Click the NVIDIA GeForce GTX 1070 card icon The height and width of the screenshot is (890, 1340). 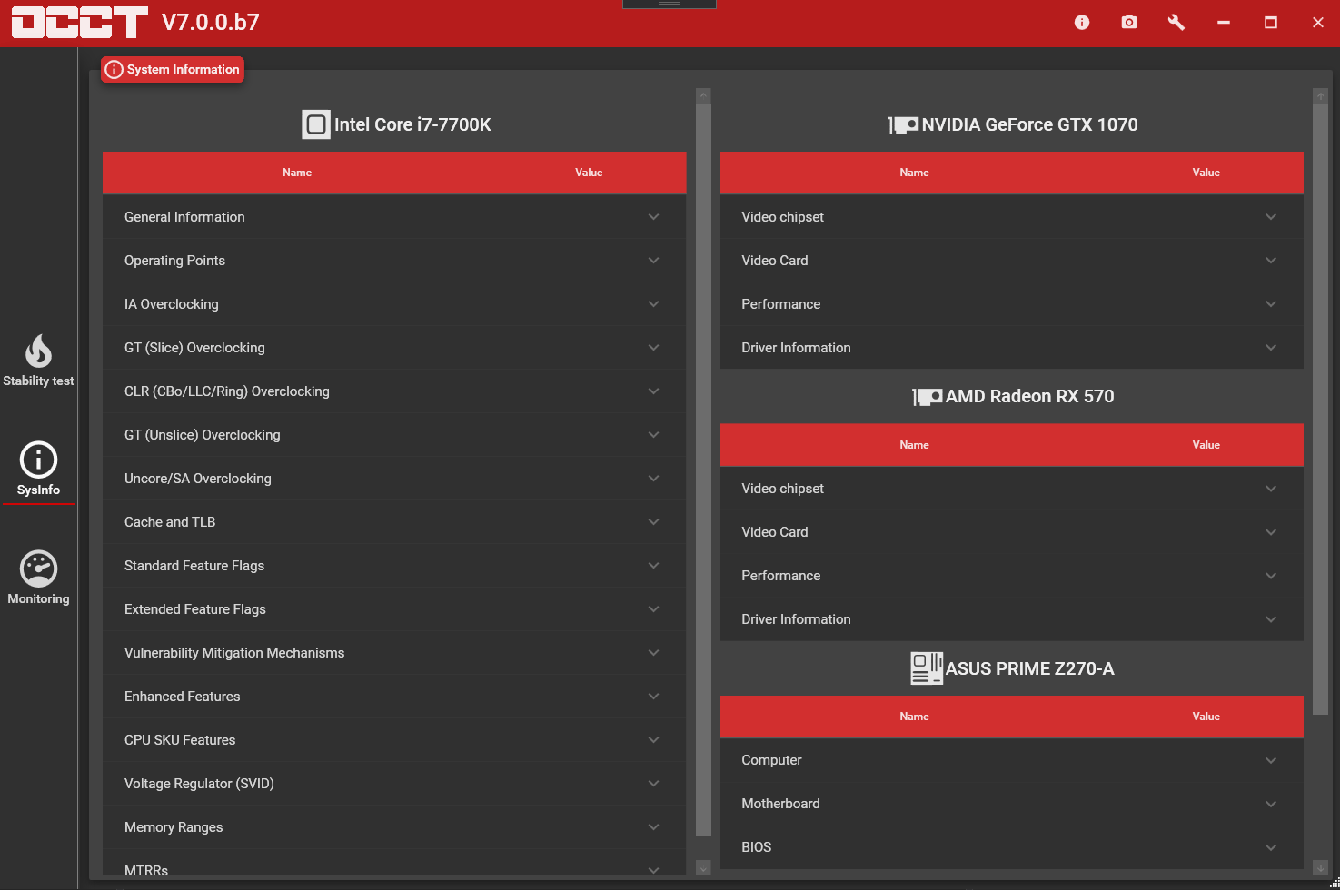pyautogui.click(x=904, y=125)
